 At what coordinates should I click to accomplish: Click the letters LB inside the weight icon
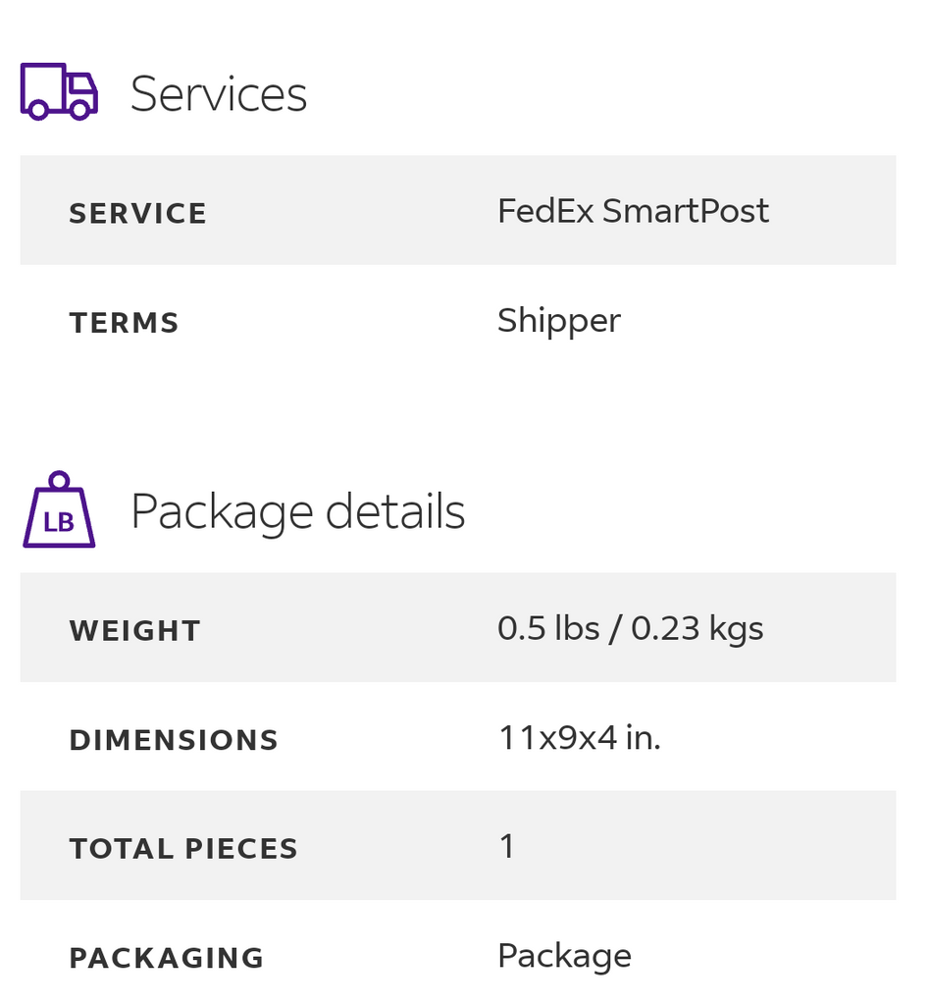coord(58,523)
